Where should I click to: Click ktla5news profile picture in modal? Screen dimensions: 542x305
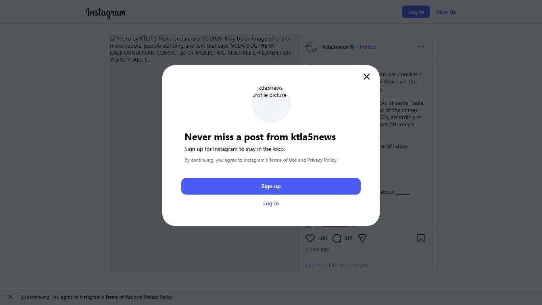point(271,103)
